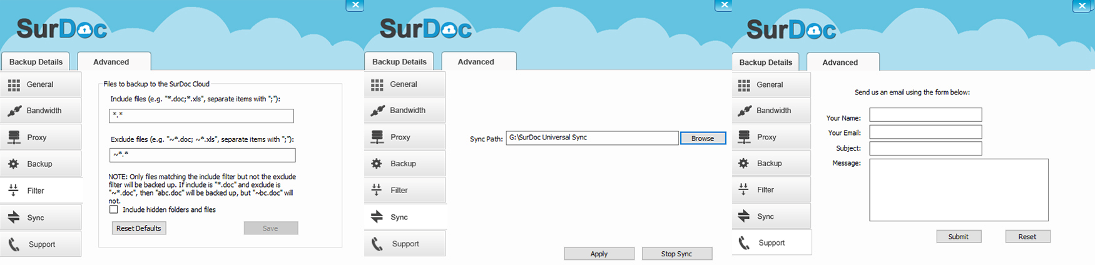Reset the support email form
This screenshot has height=265, width=1095.
(x=1027, y=236)
